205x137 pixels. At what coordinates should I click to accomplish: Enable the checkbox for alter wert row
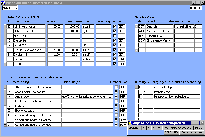pos(115,36)
